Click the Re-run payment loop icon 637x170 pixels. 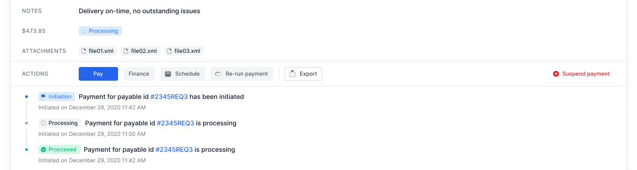pos(218,74)
